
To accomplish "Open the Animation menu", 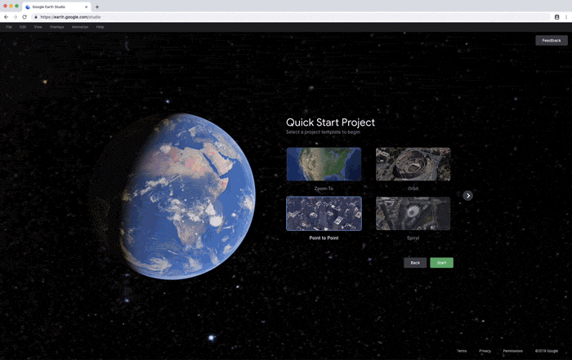I will tap(80, 27).
